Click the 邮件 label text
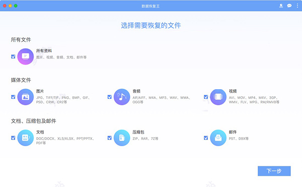 point(233,132)
